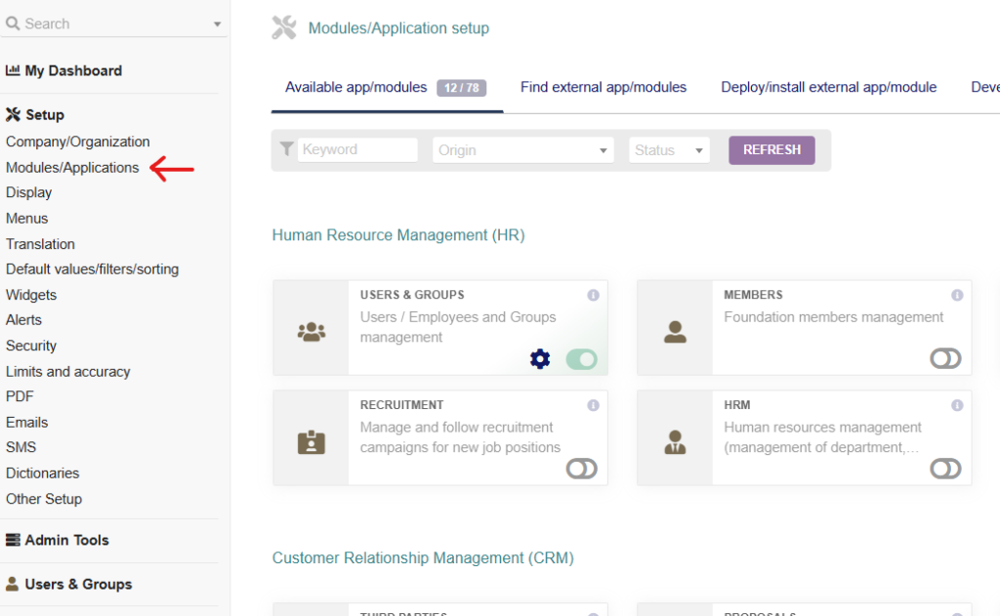Click the Keyword filter input field

pyautogui.click(x=357, y=150)
